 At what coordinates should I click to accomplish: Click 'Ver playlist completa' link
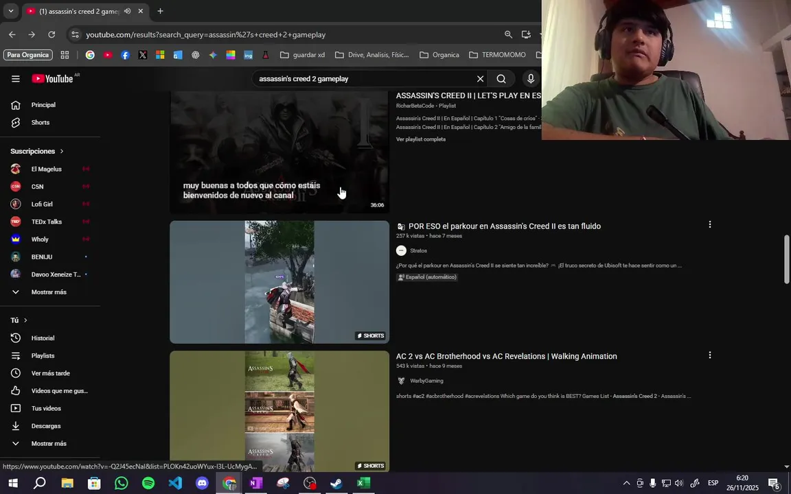pos(421,139)
